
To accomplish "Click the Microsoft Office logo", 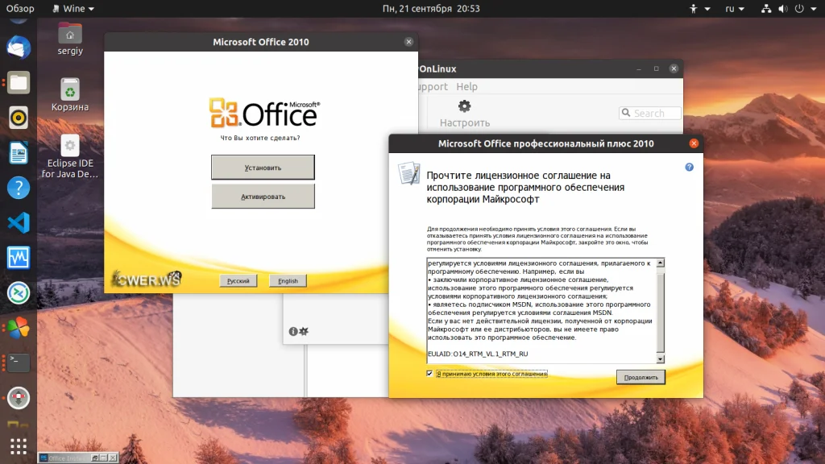I will click(264, 113).
